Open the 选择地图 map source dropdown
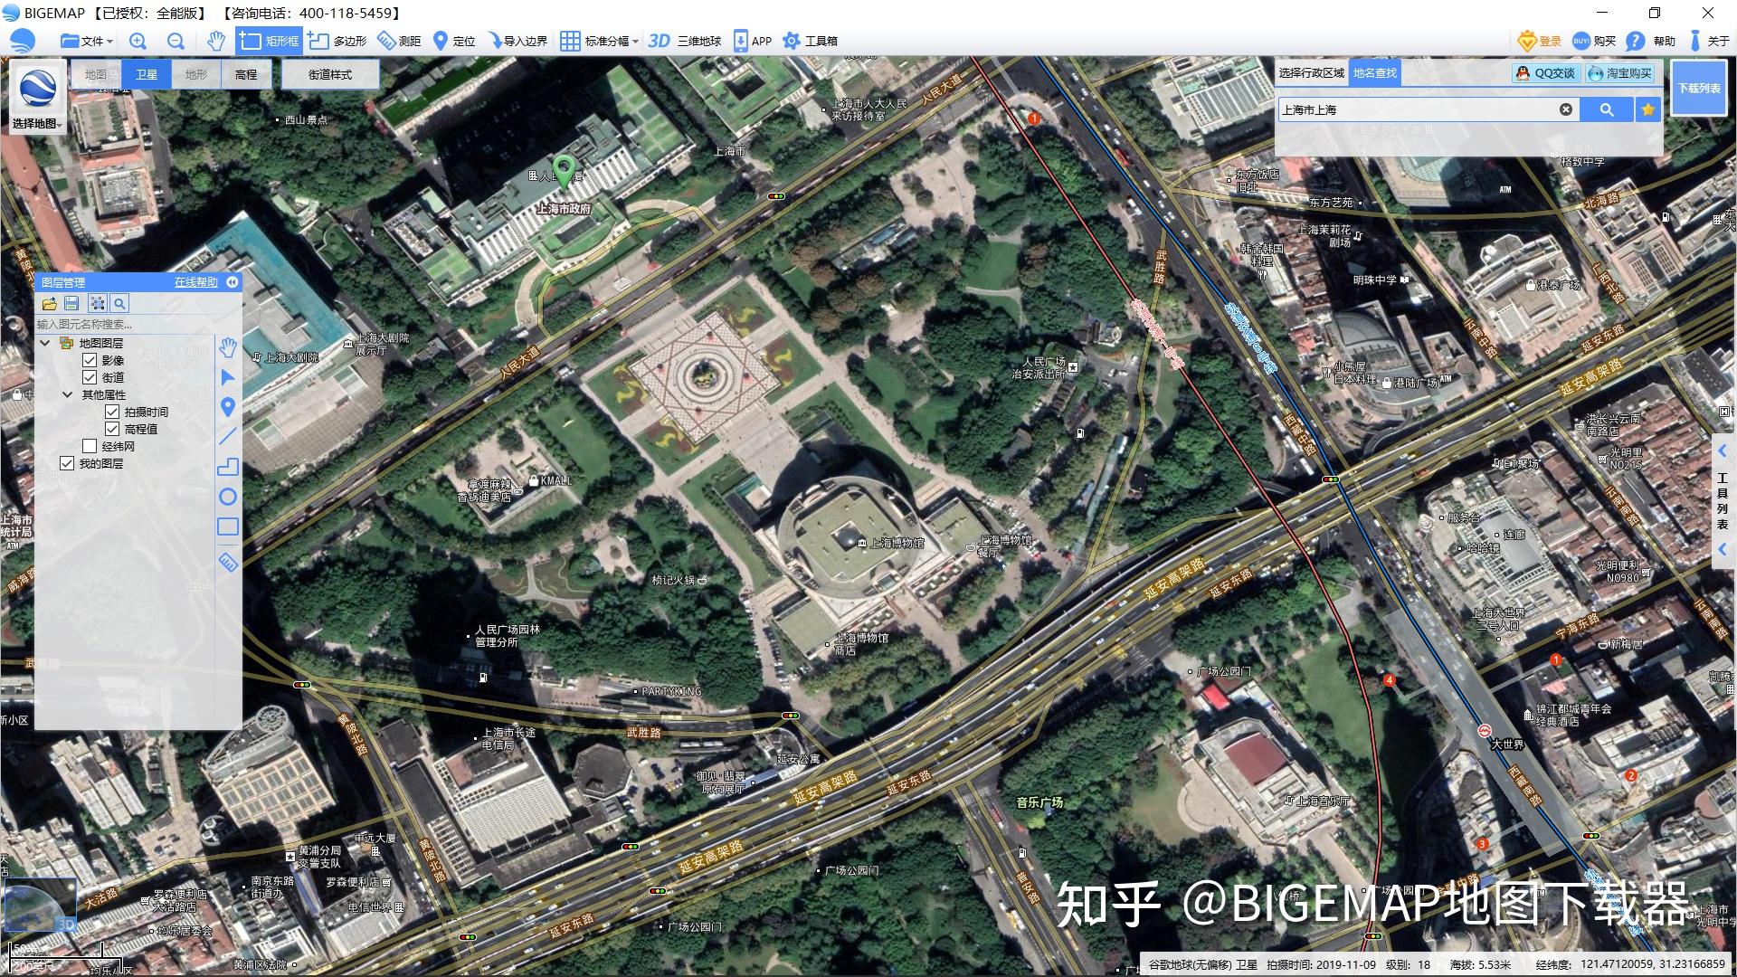Viewport: 1737px width, 977px height. [37, 99]
